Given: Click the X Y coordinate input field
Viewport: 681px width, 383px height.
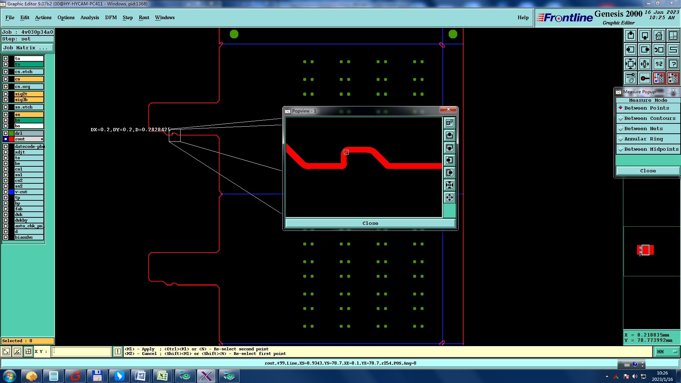Looking at the screenshot, I should click(82, 351).
